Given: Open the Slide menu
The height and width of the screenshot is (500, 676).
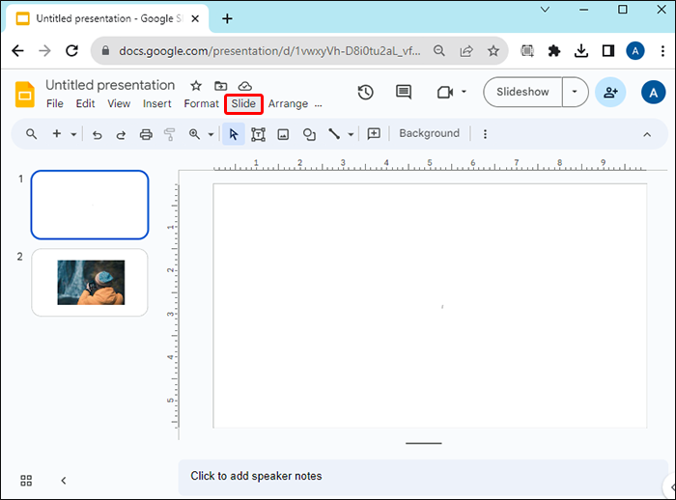Looking at the screenshot, I should click(243, 104).
